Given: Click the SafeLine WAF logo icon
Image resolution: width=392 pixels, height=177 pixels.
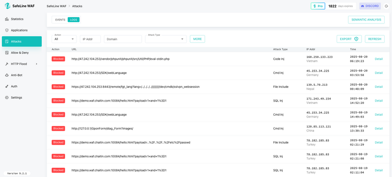Looking at the screenshot, I should pyautogui.click(x=7, y=6).
